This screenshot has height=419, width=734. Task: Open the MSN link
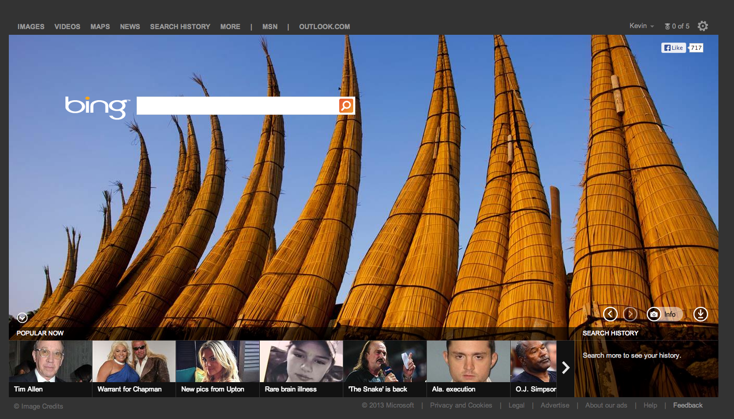(270, 26)
